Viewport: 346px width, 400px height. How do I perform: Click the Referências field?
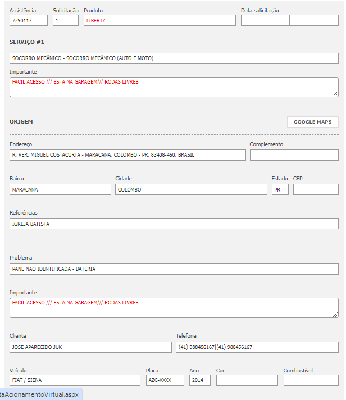174,224
